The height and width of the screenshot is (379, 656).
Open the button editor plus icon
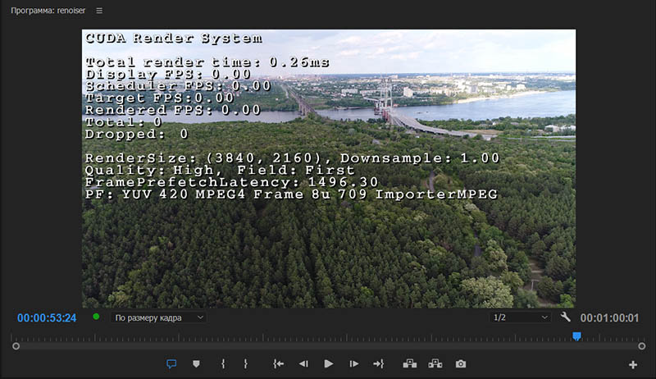(x=632, y=365)
